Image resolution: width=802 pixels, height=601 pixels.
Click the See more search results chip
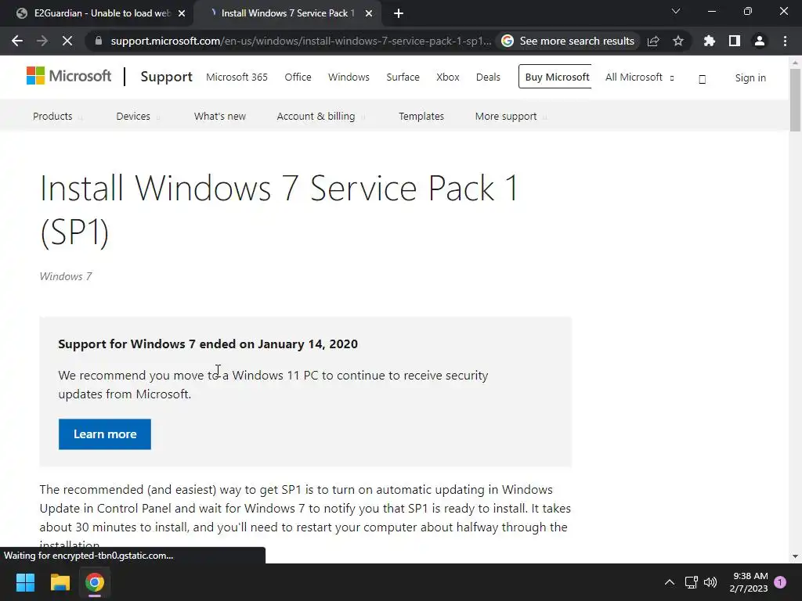568,41
